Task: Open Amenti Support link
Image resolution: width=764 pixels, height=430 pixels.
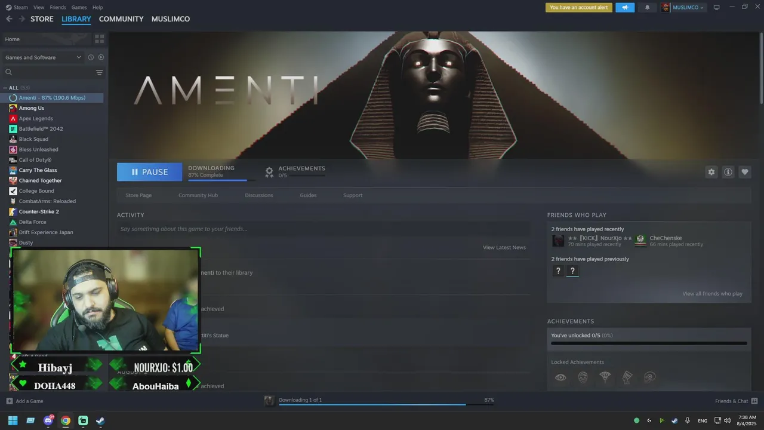Action: pyautogui.click(x=353, y=195)
